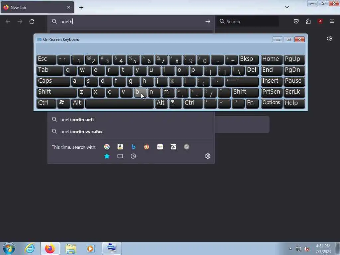Screen dimensions: 340x255
Task: Click the PgDn key
Action: tap(294, 70)
